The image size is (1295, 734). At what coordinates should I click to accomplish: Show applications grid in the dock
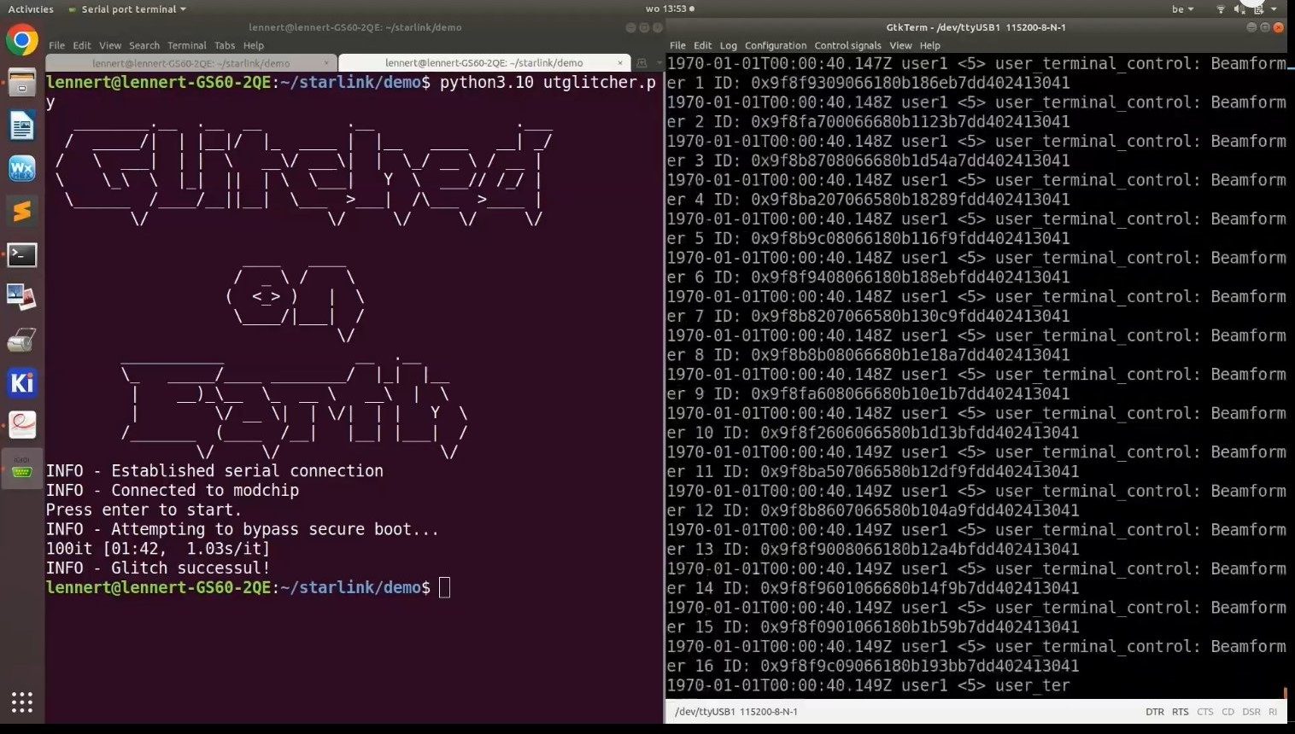[22, 702]
